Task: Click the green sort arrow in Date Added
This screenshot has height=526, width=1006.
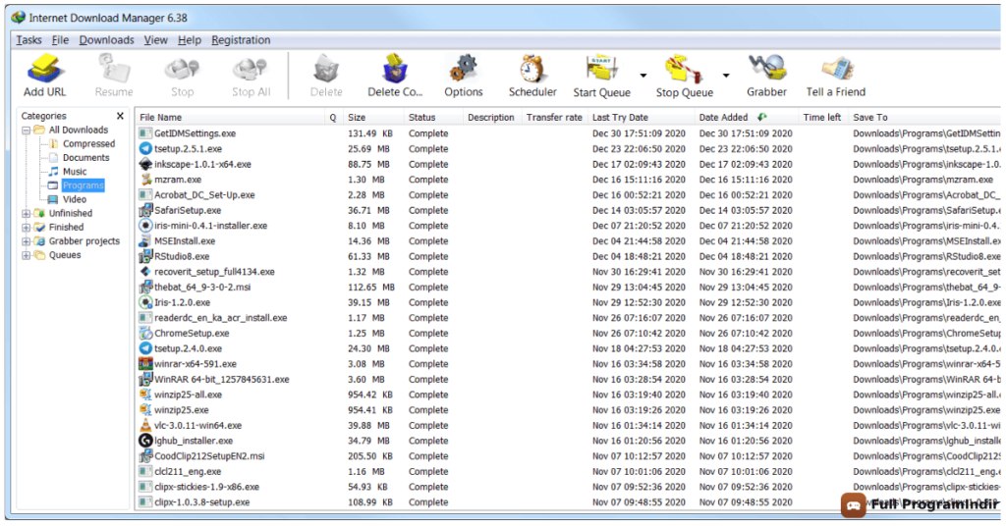Action: pos(761,117)
